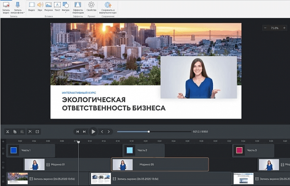Add a text box with Текст
290x186 pixels.
click(57, 5)
